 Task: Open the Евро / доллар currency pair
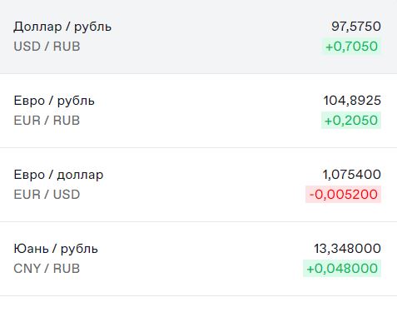[198, 185]
